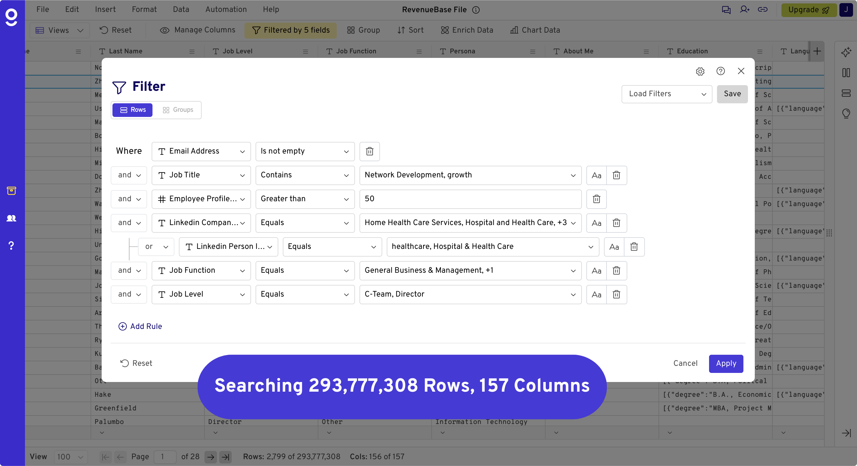Open the comments icon in header

click(726, 10)
